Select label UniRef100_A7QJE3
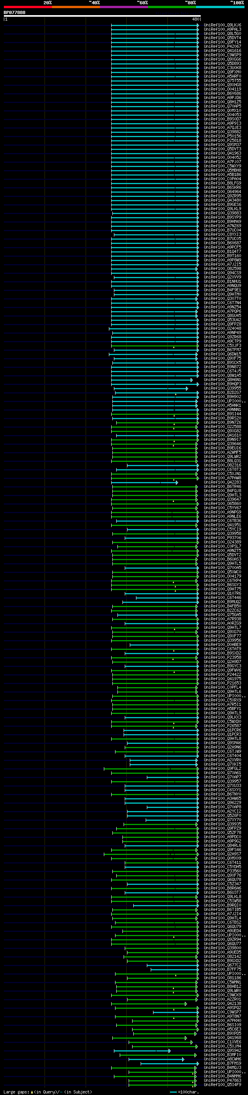Screen dimensions: 248x1095 tap(222, 127)
